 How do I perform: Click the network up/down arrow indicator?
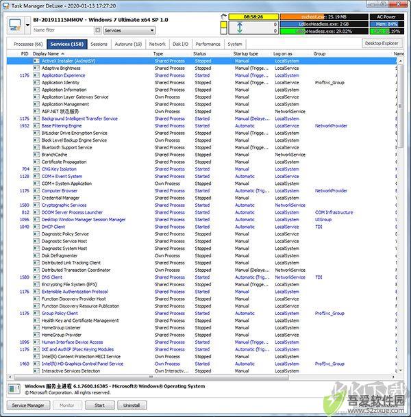point(240,27)
